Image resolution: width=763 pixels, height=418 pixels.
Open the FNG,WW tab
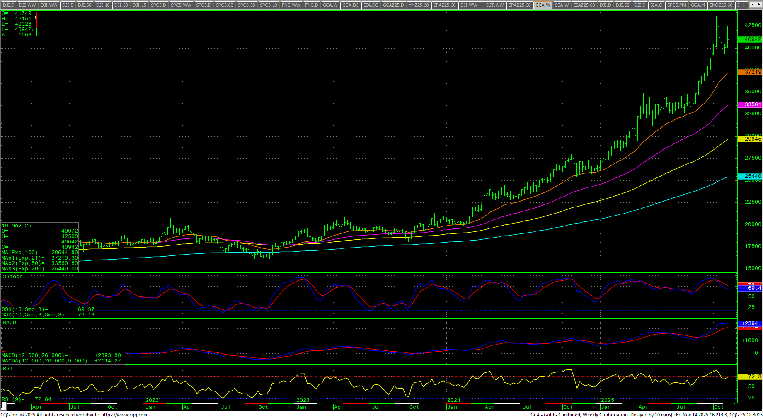click(x=291, y=5)
